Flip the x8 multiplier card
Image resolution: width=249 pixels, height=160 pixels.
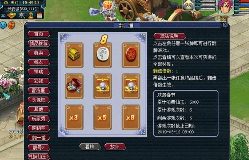coord(131,118)
